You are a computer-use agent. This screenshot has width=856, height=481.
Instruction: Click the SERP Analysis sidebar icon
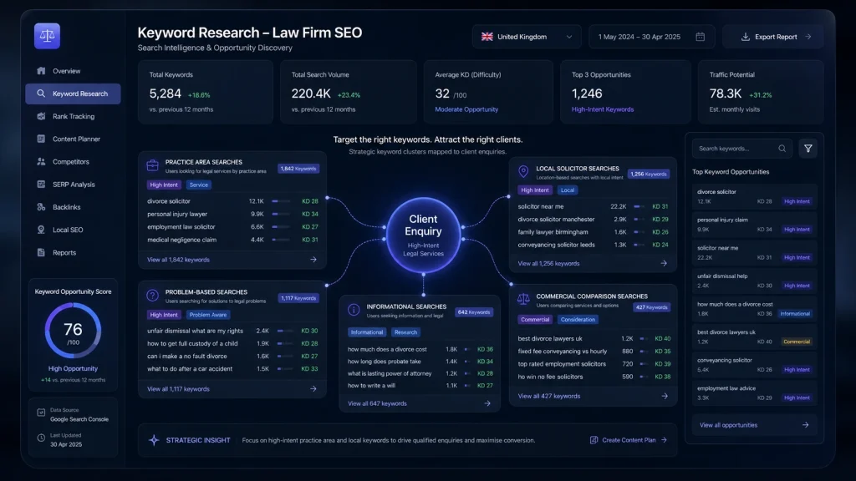tap(41, 185)
